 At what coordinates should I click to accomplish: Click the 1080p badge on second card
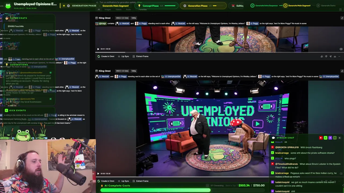click(134, 71)
